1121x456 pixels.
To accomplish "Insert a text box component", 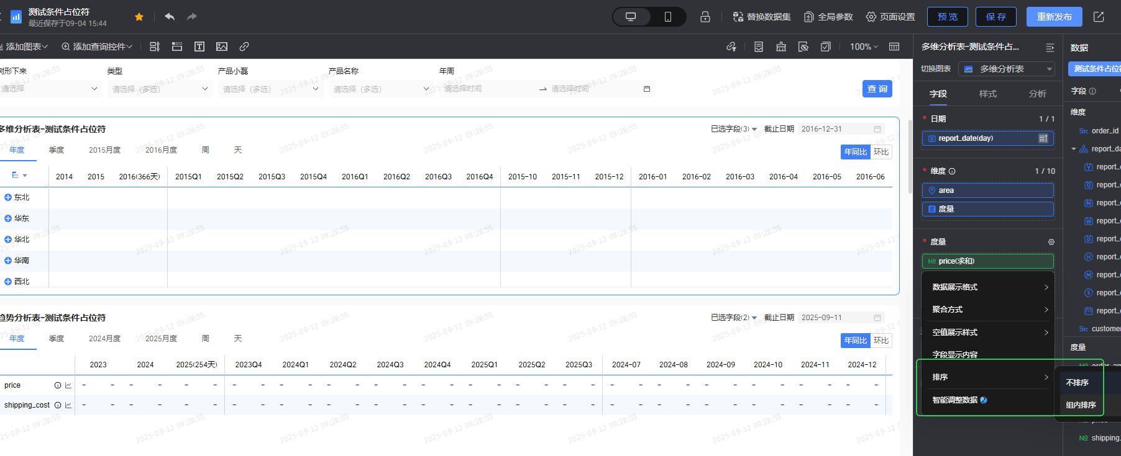I will point(199,47).
